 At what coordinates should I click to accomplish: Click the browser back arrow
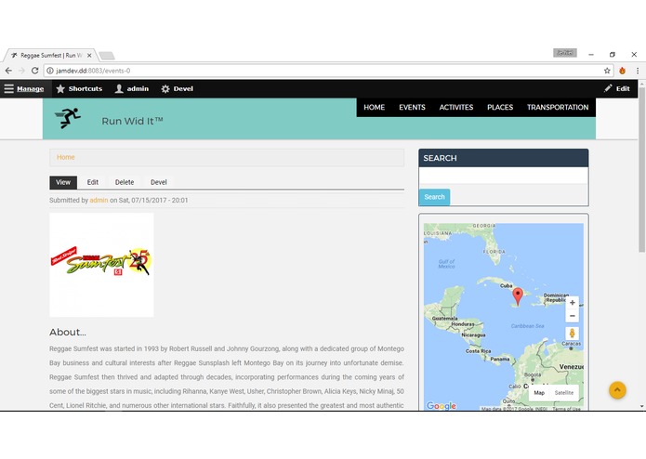coord(8,71)
